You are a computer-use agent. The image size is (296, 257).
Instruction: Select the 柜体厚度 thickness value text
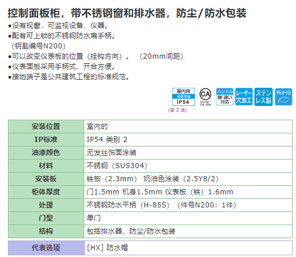(x=160, y=192)
